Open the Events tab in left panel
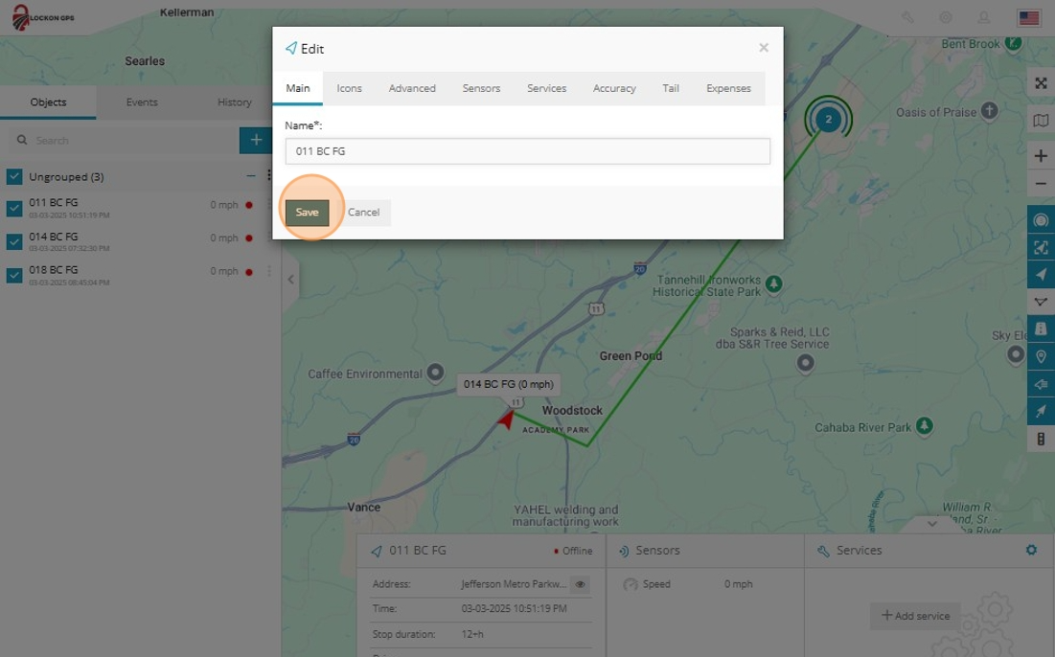 (142, 102)
